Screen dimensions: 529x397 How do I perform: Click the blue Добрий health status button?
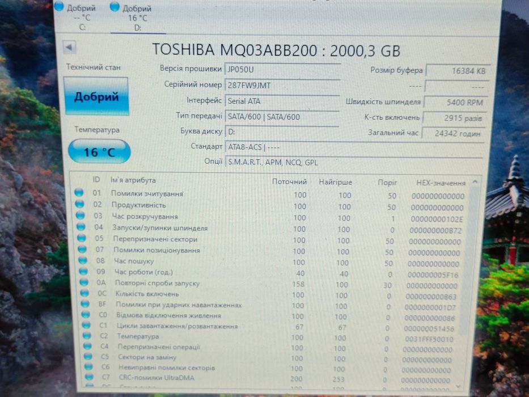[x=96, y=96]
